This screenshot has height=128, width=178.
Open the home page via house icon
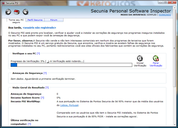tap(17, 12)
